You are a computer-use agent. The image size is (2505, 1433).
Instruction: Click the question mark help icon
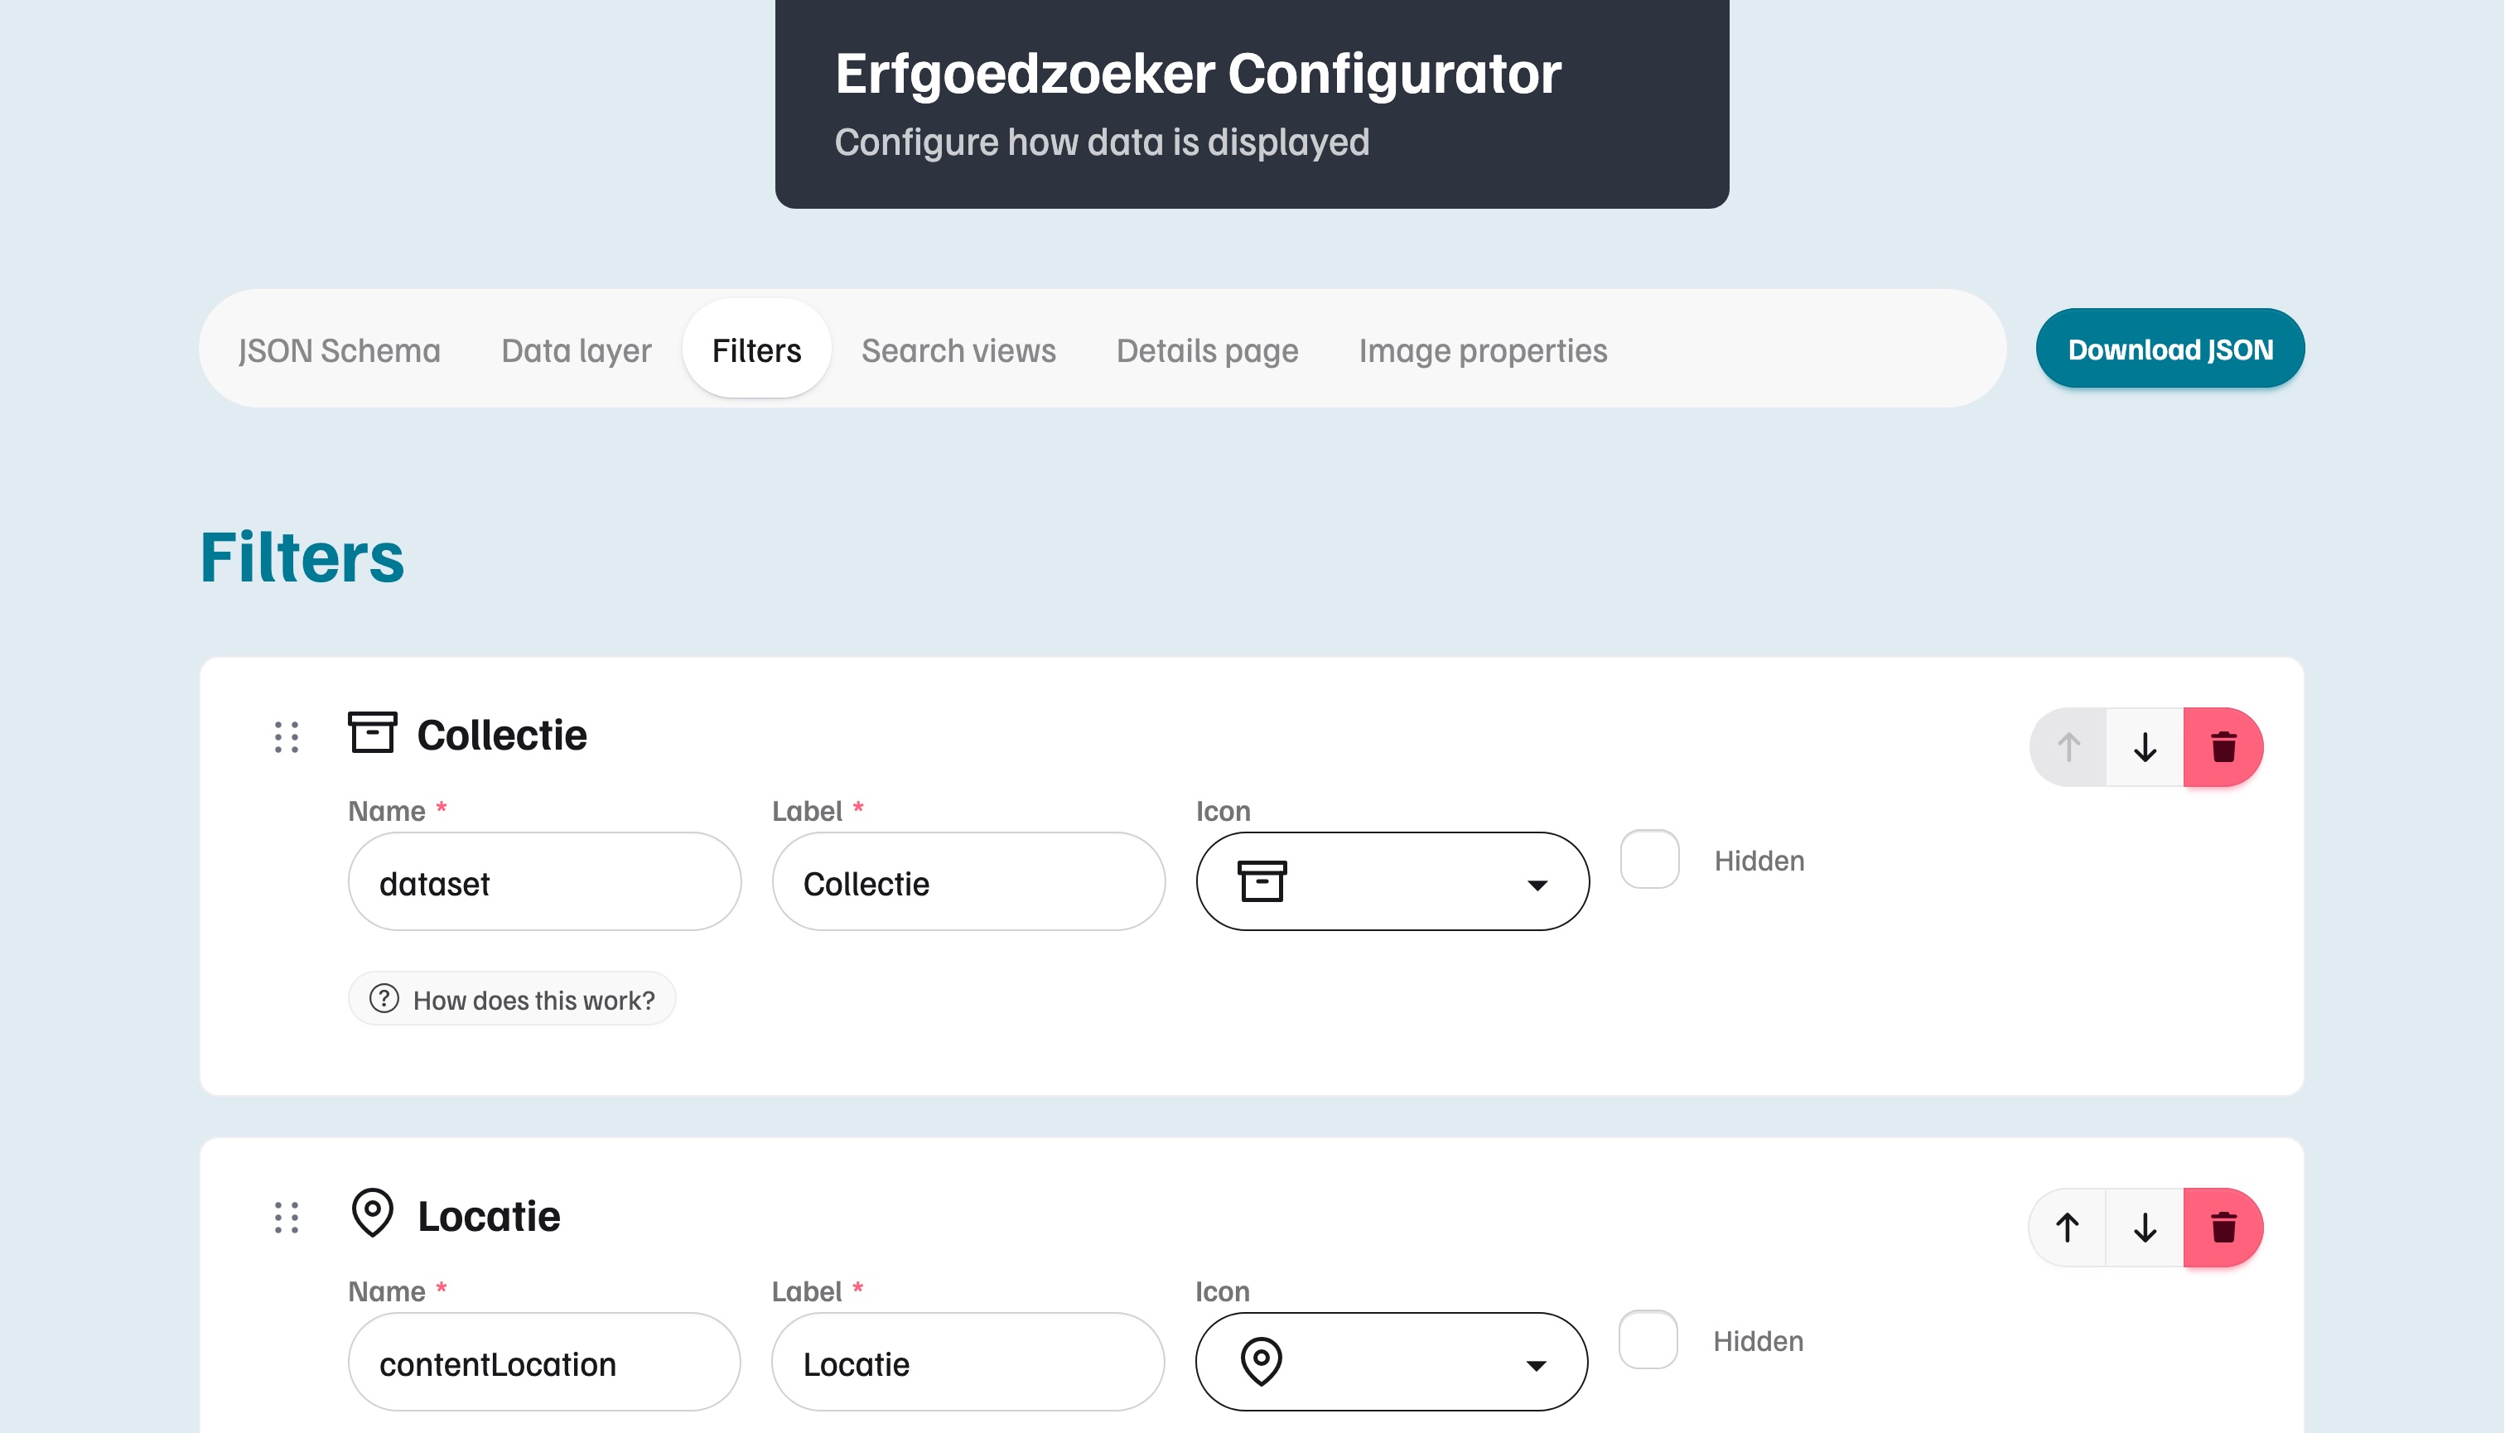point(384,999)
